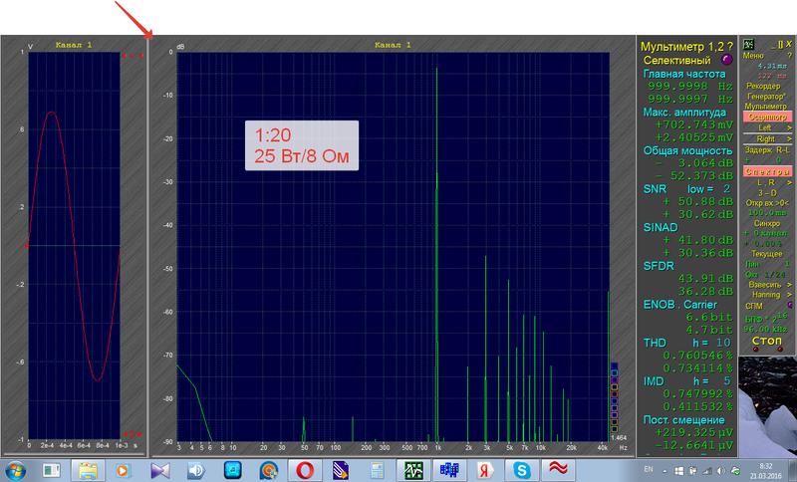The image size is (797, 482).
Task: Toggle the purple СПМ indicator
Action: [x=789, y=306]
